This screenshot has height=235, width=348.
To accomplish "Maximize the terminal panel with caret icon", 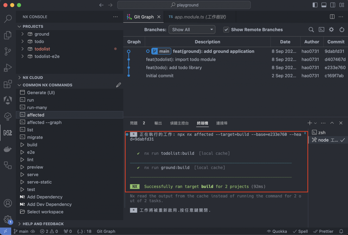I will tap(332, 123).
